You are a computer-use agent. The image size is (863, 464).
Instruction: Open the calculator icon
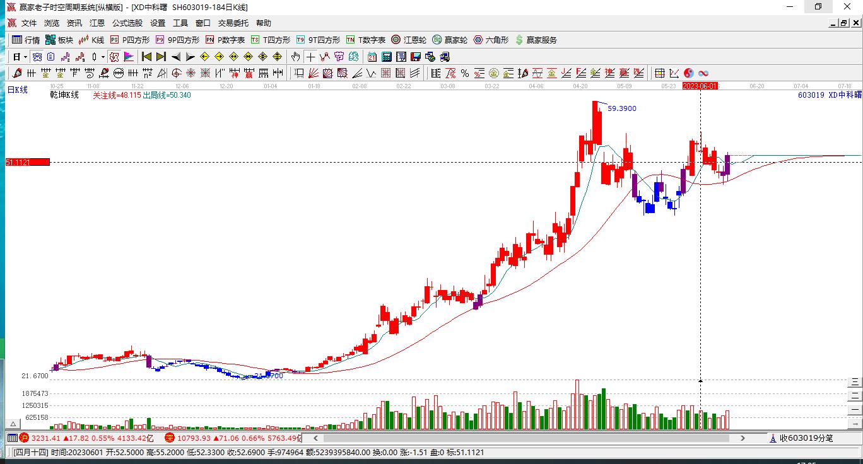tap(386, 57)
